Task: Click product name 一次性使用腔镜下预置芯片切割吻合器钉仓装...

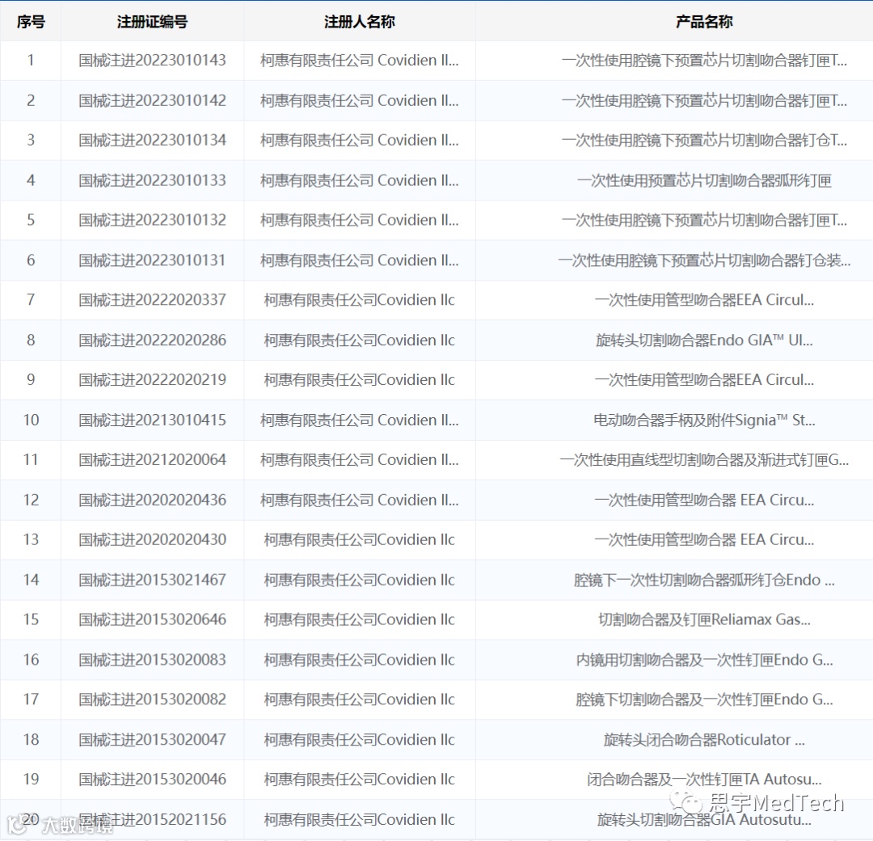Action: pyautogui.click(x=704, y=260)
